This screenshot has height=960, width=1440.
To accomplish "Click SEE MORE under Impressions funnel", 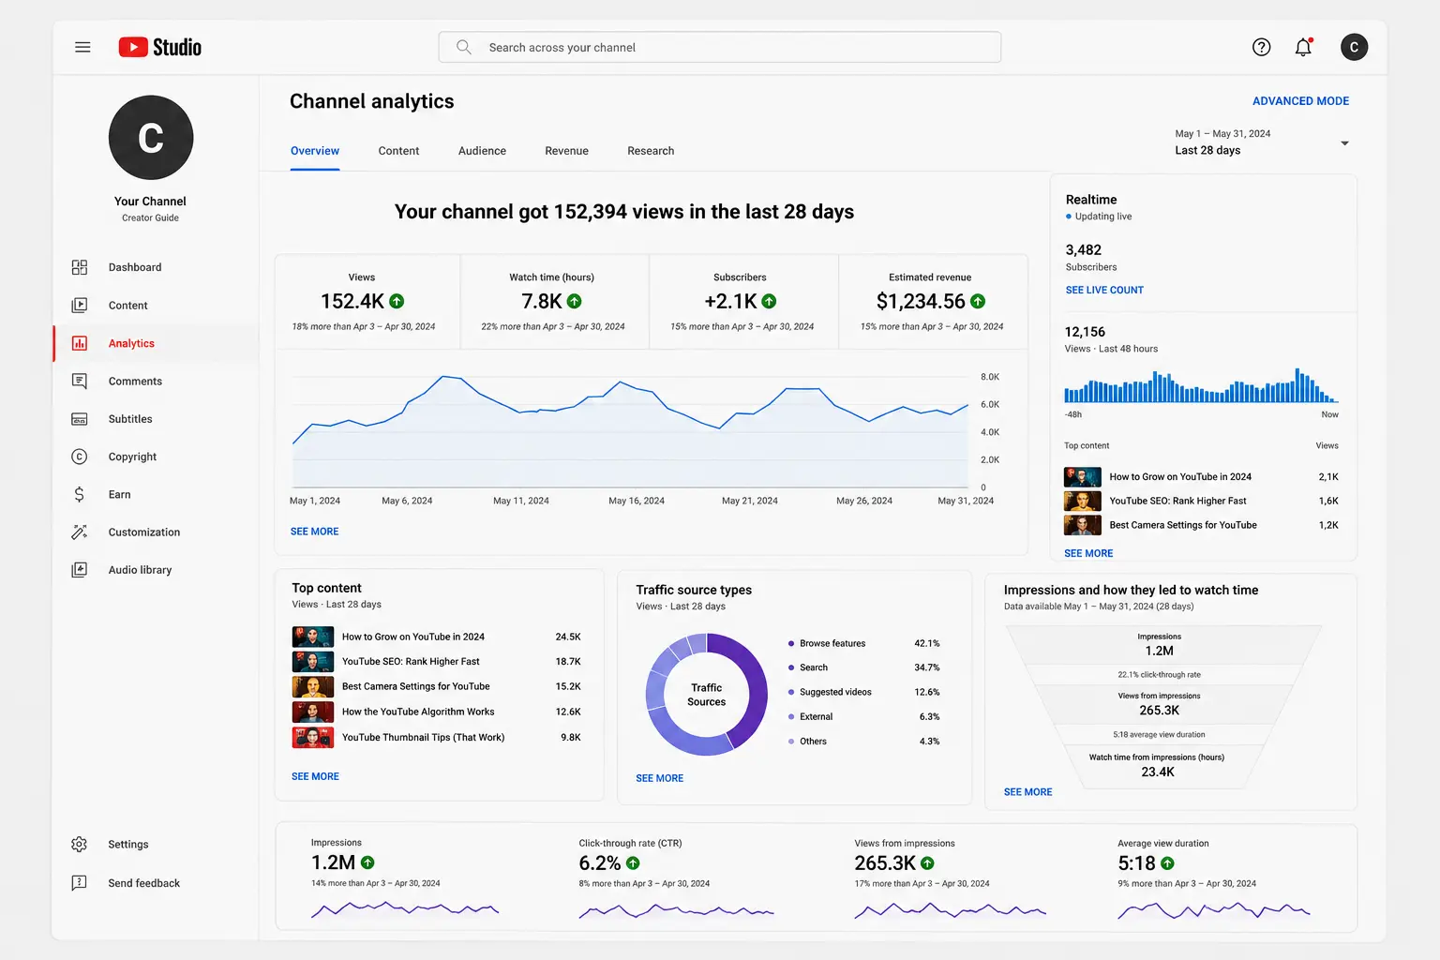I will tap(1027, 792).
